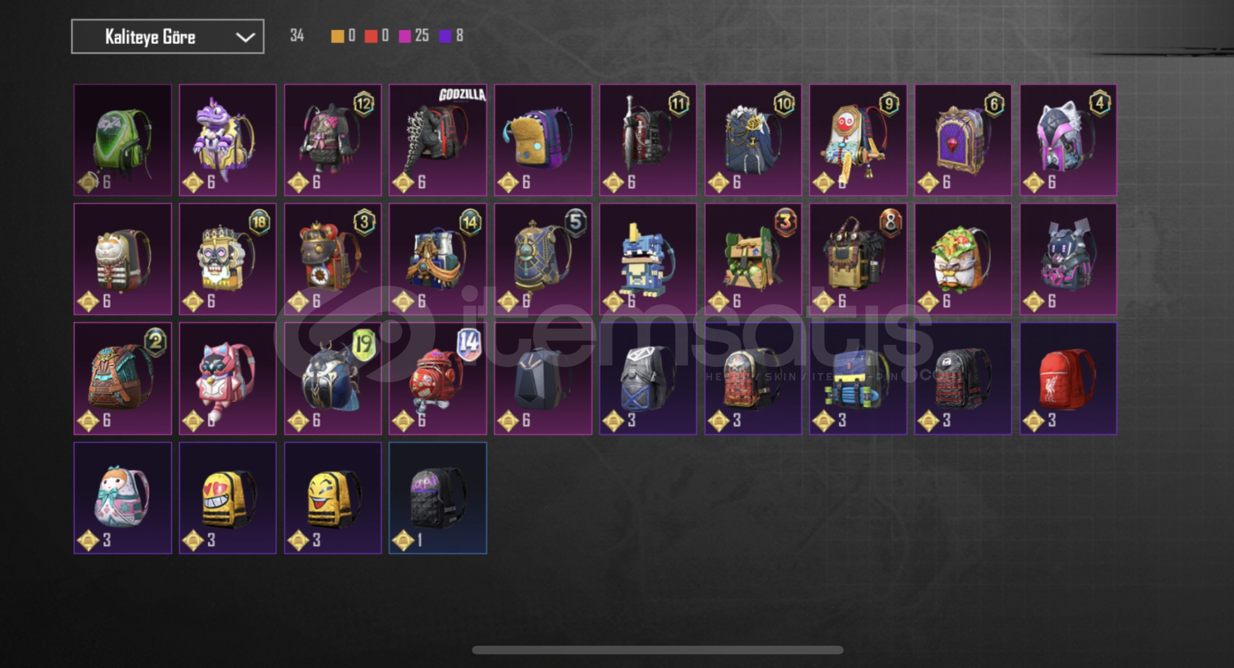1234x668 pixels.
Task: Filter by purple quality count 8
Action: pyautogui.click(x=451, y=36)
